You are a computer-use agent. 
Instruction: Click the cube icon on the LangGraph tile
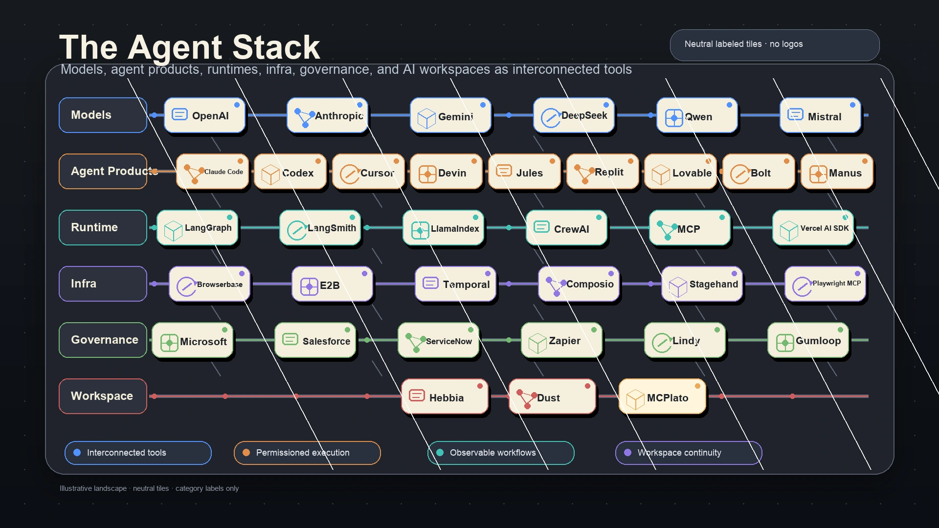(173, 231)
